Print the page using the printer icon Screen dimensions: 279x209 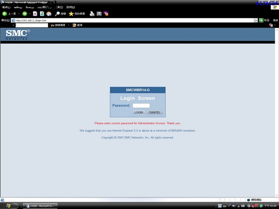coord(92,13)
